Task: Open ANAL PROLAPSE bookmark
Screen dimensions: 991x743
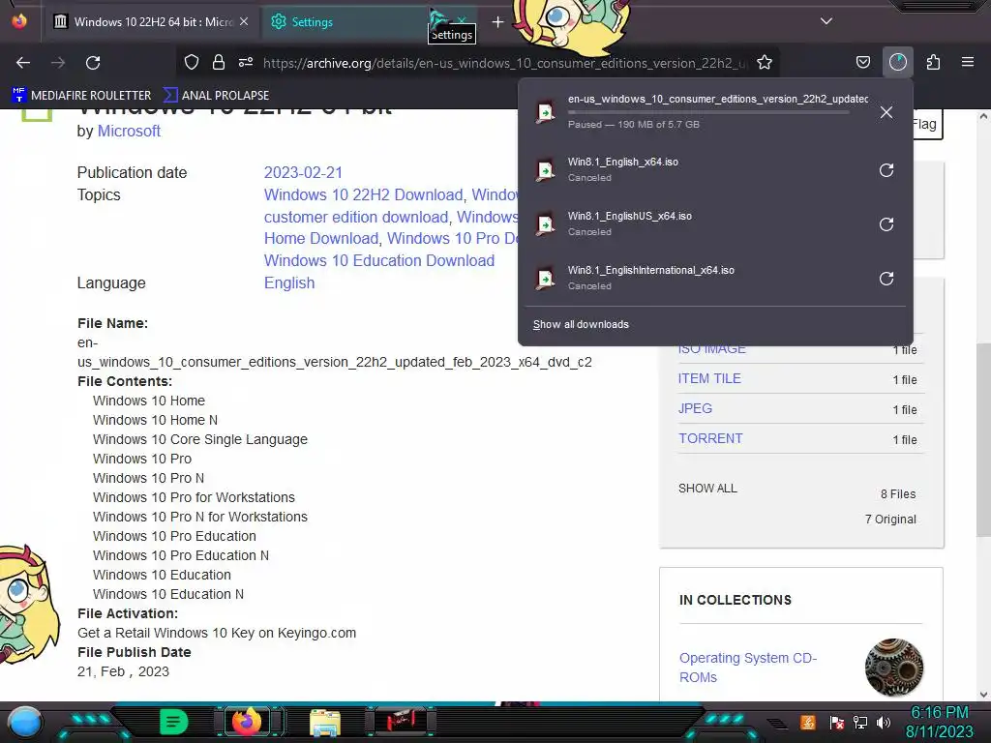Action: pyautogui.click(x=216, y=96)
